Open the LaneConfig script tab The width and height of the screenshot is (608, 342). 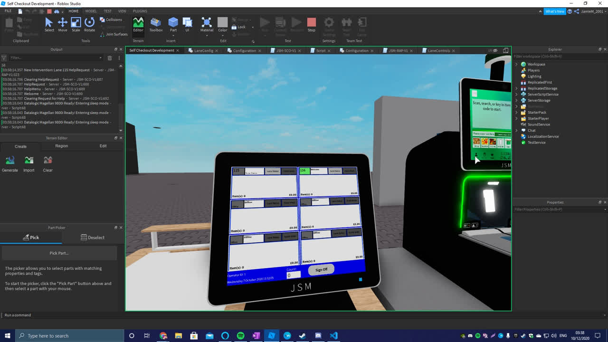pyautogui.click(x=203, y=50)
